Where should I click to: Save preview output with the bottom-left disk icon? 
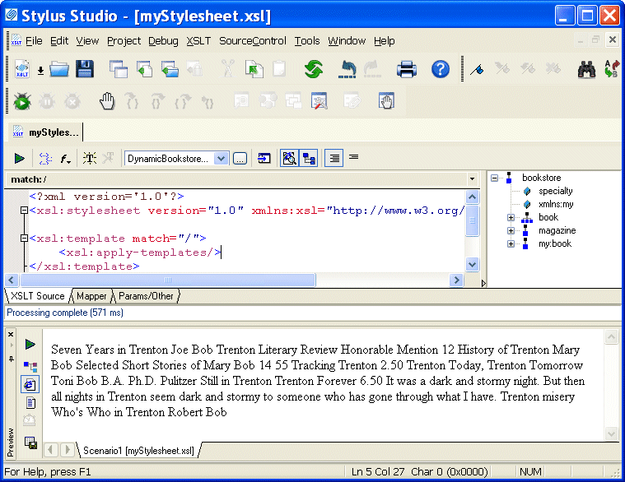point(30,443)
